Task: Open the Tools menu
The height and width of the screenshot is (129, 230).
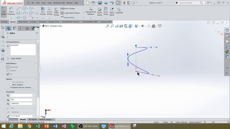Action: [50, 3]
